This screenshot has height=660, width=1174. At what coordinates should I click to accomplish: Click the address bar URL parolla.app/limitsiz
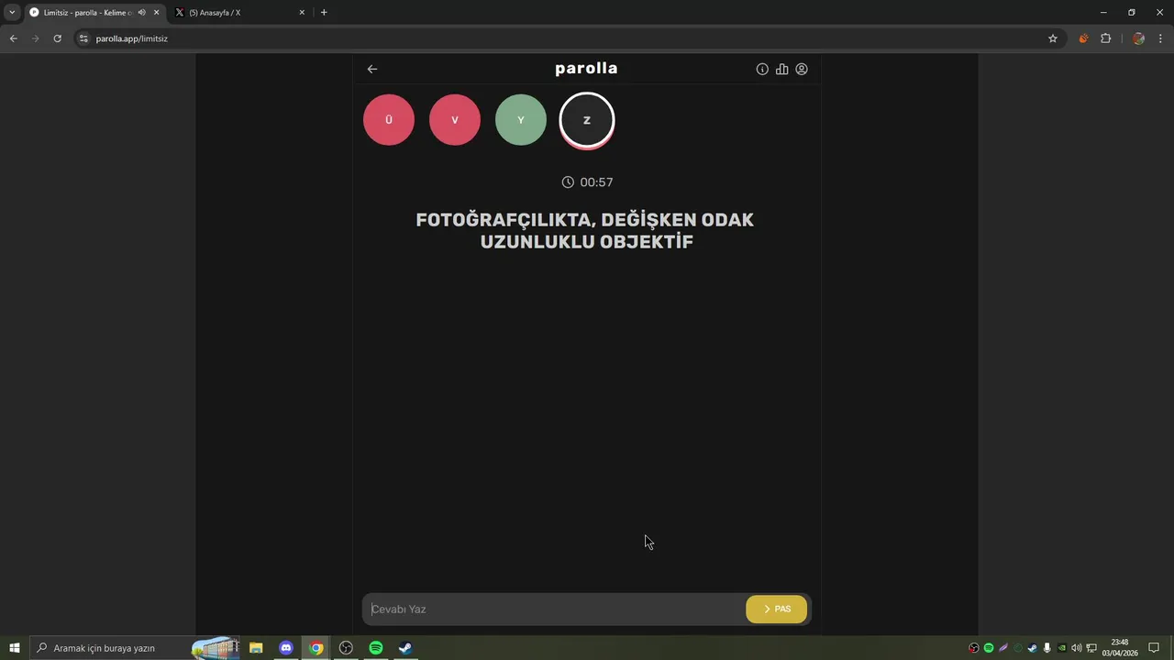[132, 38]
